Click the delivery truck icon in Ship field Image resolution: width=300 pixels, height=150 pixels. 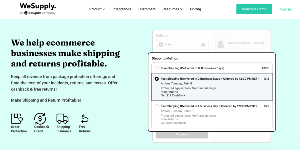coord(203,45)
